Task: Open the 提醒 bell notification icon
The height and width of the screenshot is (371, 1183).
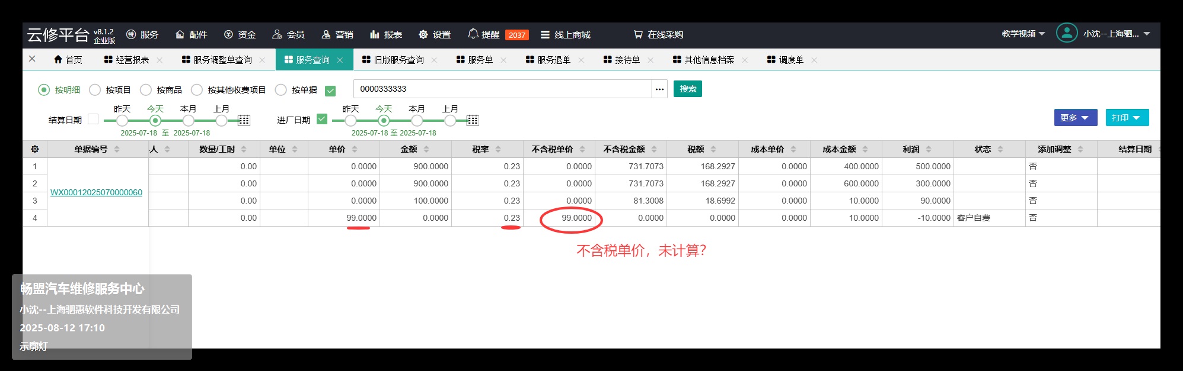Action: click(473, 34)
